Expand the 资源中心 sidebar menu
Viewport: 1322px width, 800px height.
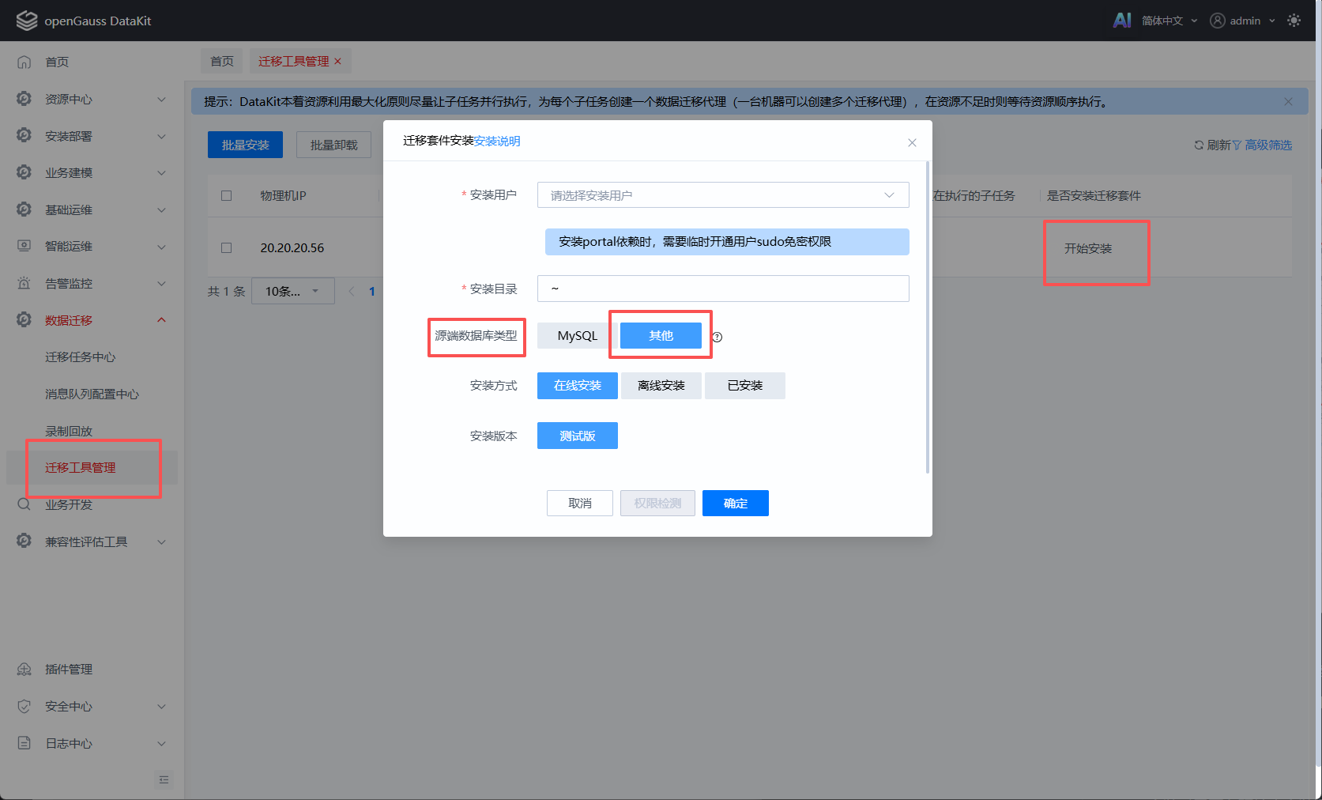point(92,99)
